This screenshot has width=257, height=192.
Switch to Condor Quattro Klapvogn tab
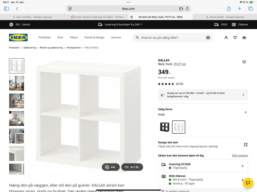coord(98,17)
